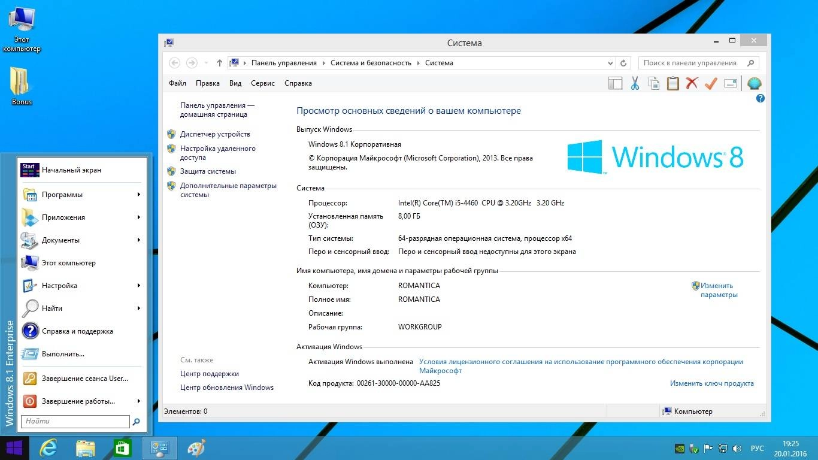This screenshot has width=818, height=460.
Task: Open Центр поддержки link
Action: coord(210,374)
